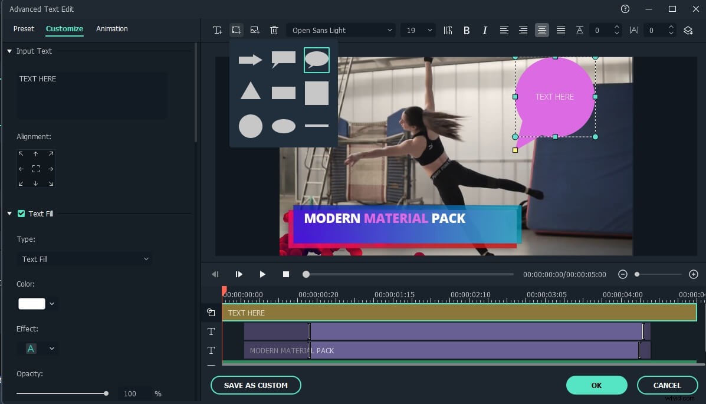Screen dimensions: 706x404
Task: Click the SAVE AS CUSTOM button
Action: point(255,385)
